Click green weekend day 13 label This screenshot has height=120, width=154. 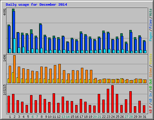63,117
